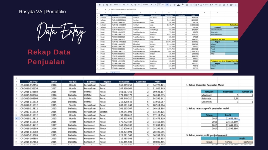The image size is (268, 150).
Task: Toggle strikethrough formatting in the toolbar
Action: point(174,5)
